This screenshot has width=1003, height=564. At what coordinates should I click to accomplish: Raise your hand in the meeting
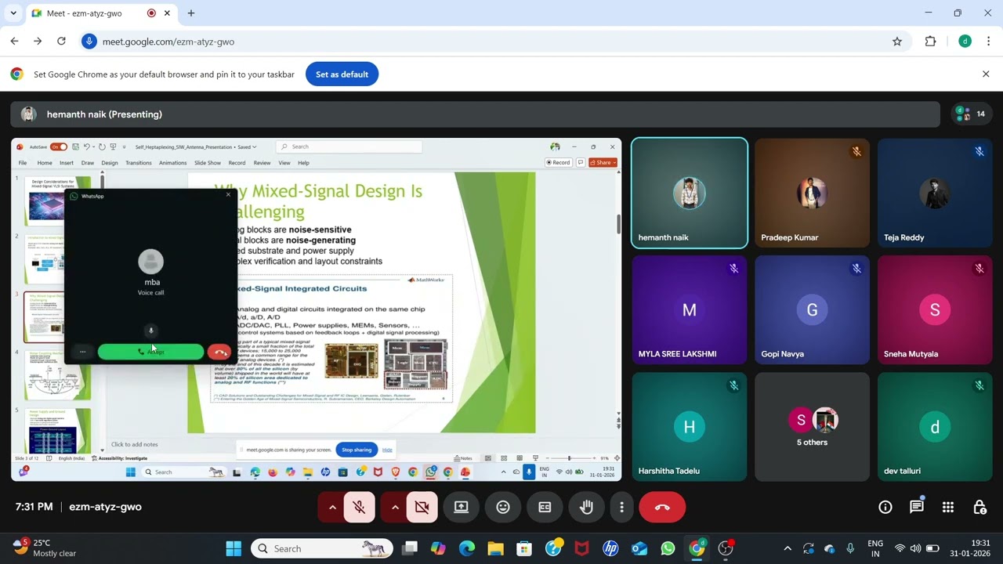tap(586, 507)
